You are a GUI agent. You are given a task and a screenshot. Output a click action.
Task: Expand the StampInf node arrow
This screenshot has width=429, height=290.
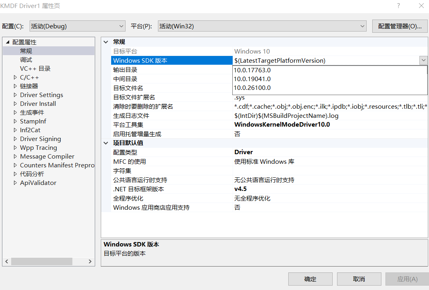click(15, 121)
